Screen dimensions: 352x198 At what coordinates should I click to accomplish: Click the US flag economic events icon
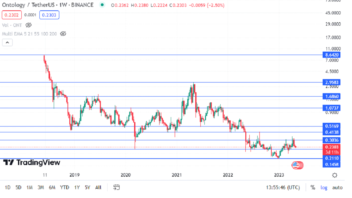click(x=296, y=165)
